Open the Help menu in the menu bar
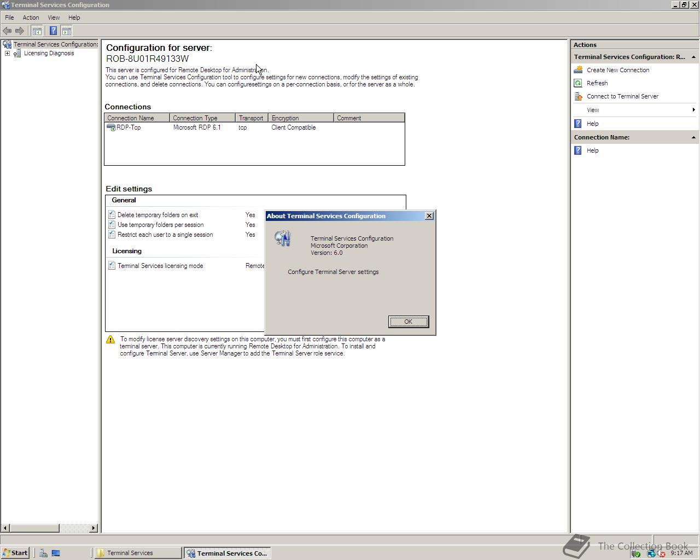 [x=74, y=17]
